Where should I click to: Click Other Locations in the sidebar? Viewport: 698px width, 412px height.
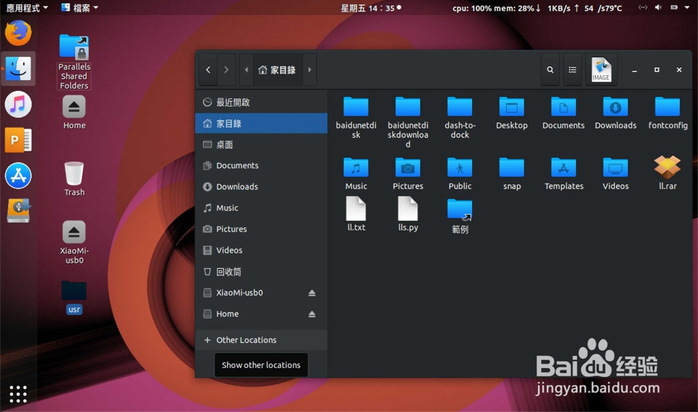tap(261, 339)
